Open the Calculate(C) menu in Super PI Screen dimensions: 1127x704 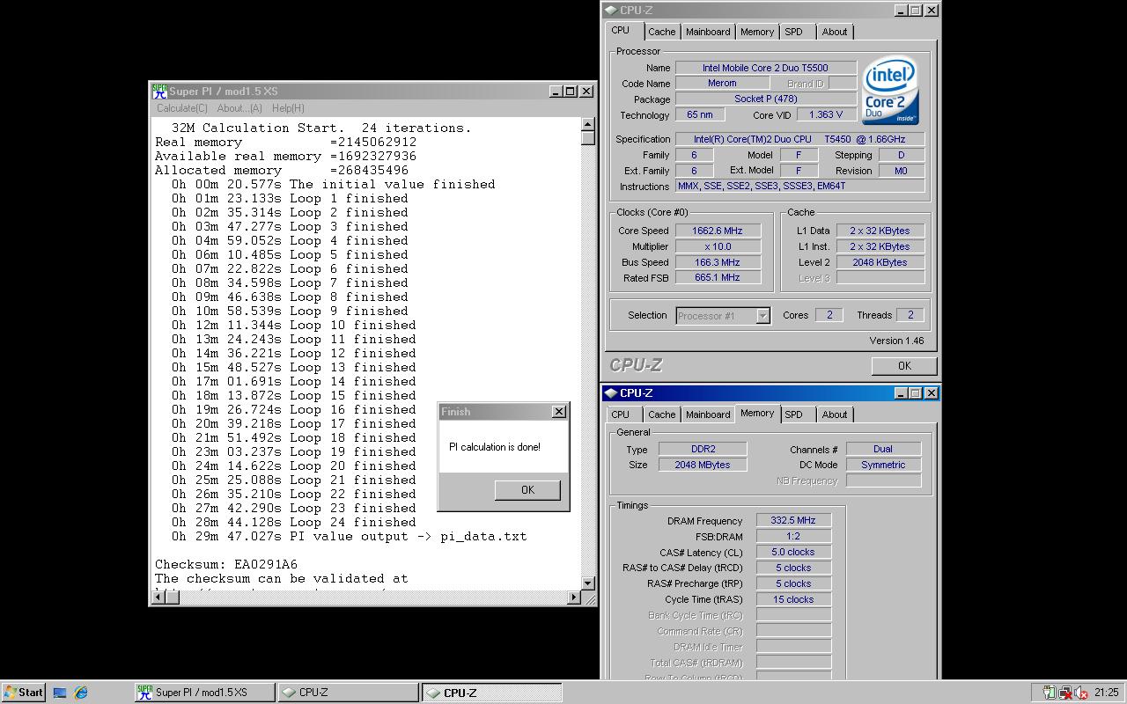pyautogui.click(x=182, y=108)
